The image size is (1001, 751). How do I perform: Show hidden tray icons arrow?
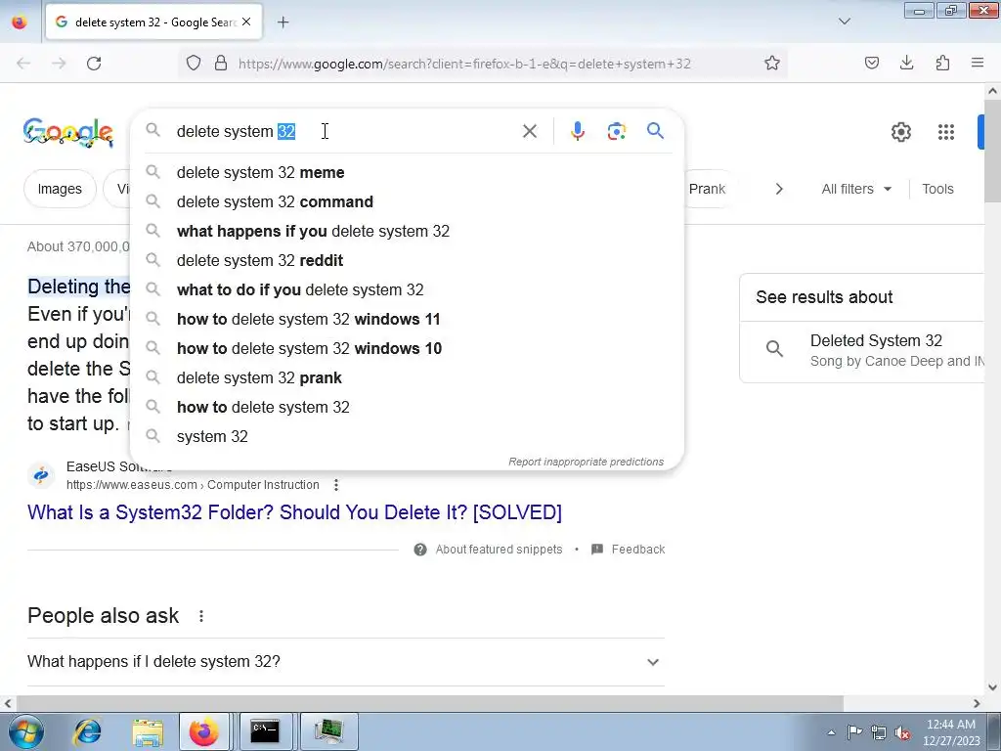point(831,733)
